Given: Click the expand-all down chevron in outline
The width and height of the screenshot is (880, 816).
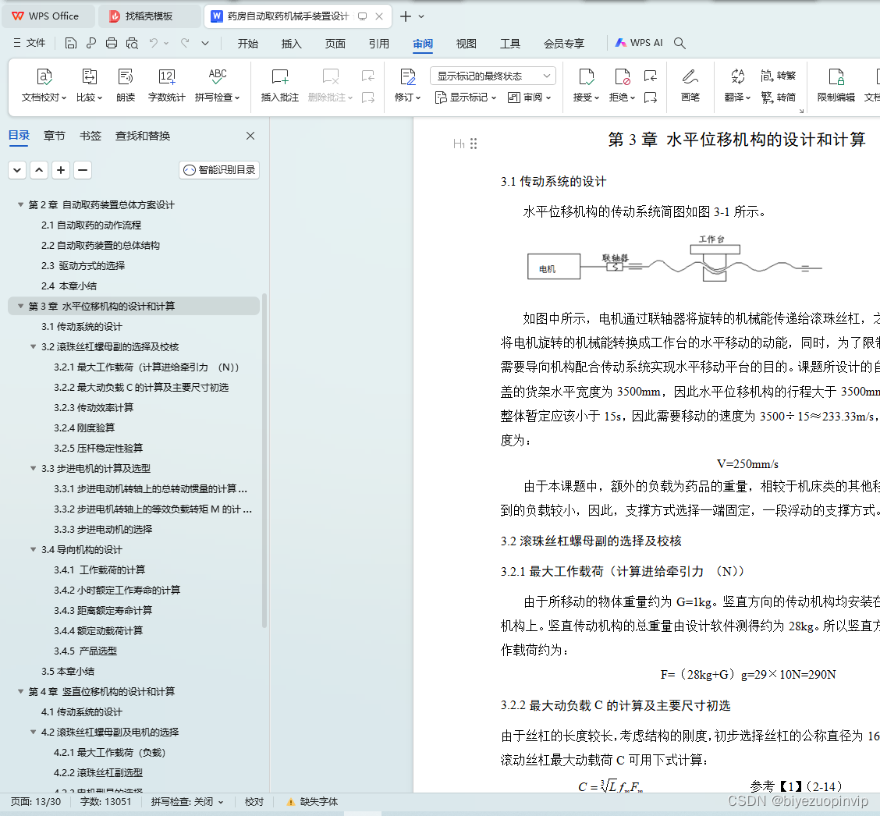Looking at the screenshot, I should click(x=17, y=170).
